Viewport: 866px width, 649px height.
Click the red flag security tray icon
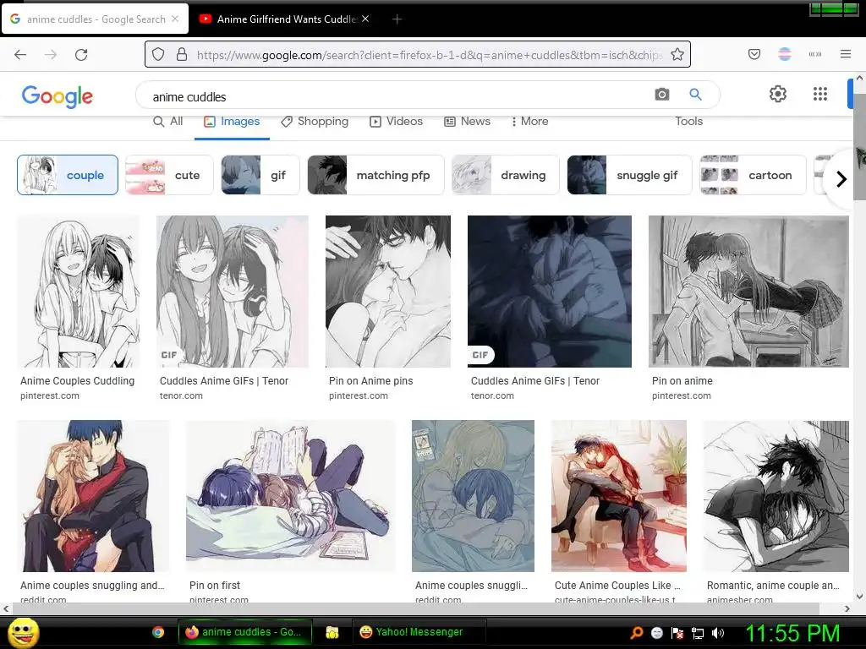click(x=677, y=633)
